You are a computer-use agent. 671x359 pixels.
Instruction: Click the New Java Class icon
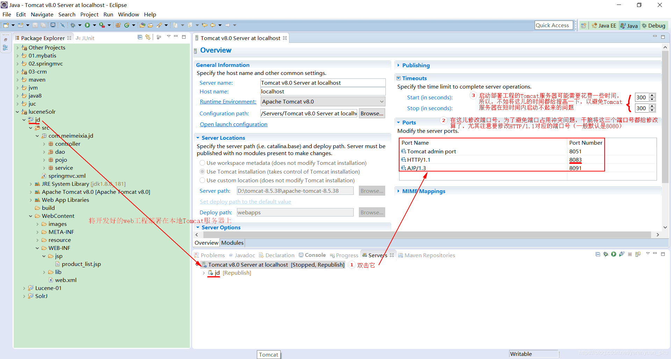pos(127,25)
